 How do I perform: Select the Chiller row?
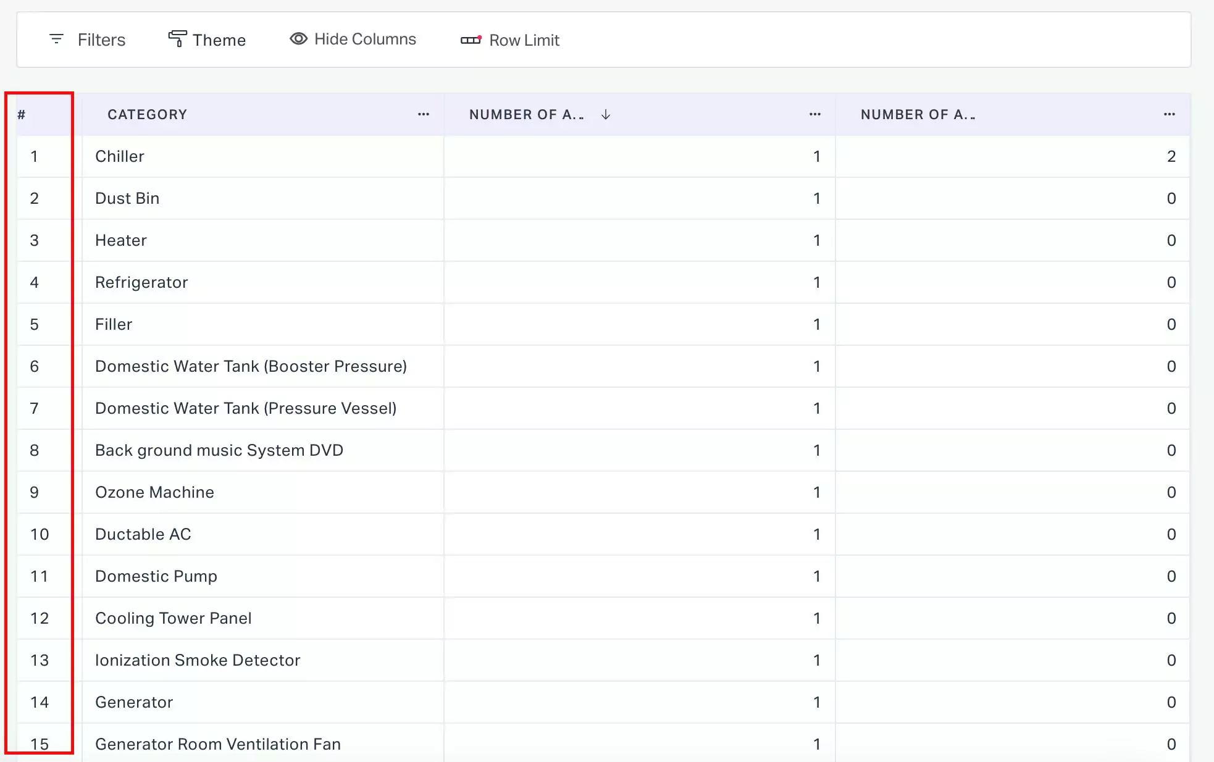tap(119, 156)
